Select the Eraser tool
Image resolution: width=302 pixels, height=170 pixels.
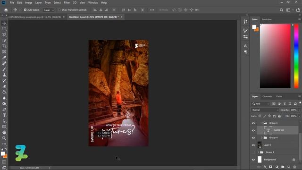(x=4, y=86)
